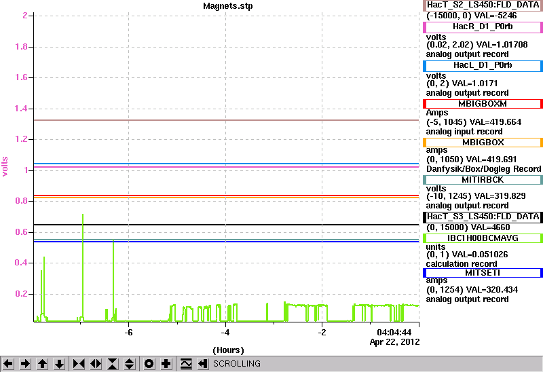Click the -6 hours axis tick label
Screen dimensions: 543x372
tap(128, 333)
